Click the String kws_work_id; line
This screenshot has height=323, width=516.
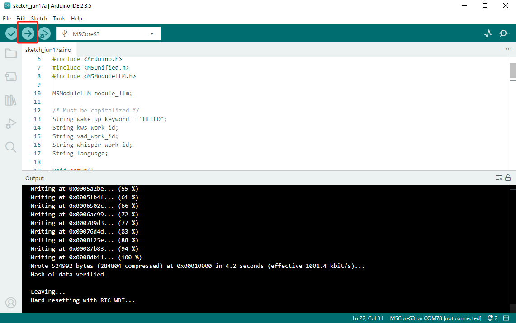85,127
